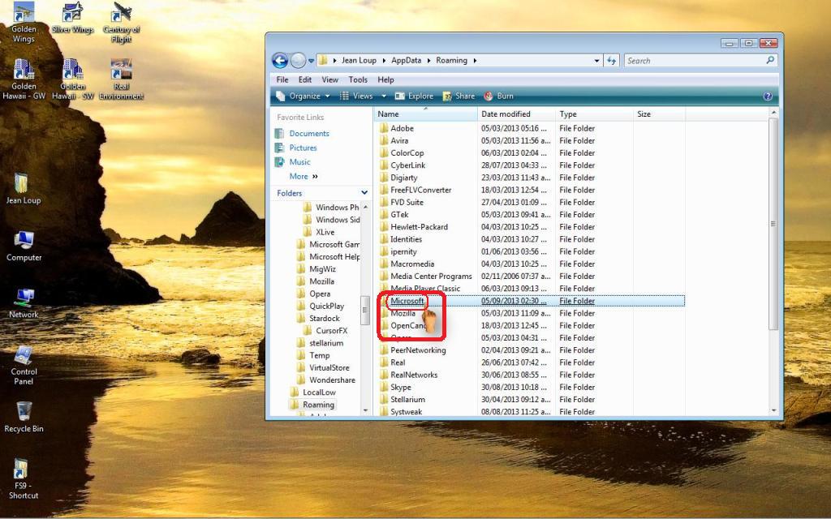
Task: Click file list vertical scrollbar thumb
Action: pos(773,224)
